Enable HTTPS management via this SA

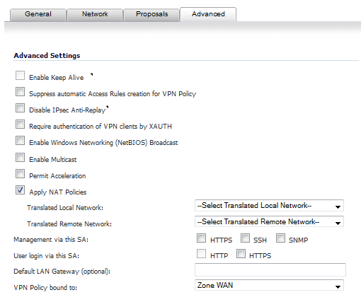point(201,238)
